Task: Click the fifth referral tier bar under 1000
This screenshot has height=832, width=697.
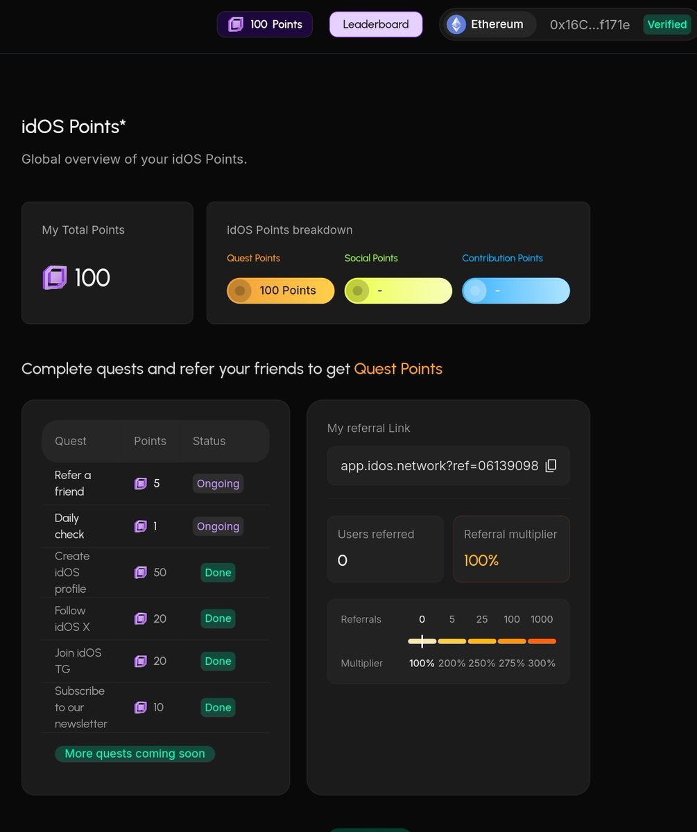Action: 542,641
